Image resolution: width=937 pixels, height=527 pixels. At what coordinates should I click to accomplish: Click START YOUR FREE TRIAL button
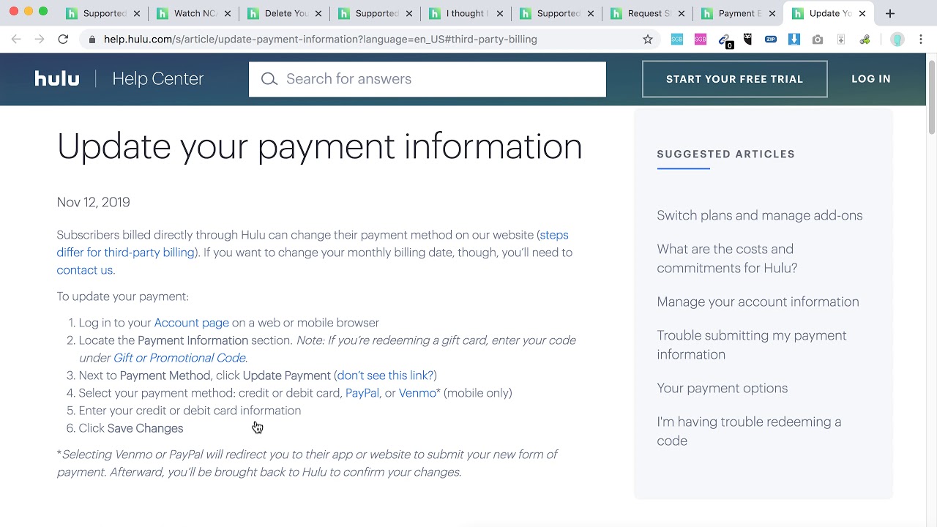click(x=735, y=79)
